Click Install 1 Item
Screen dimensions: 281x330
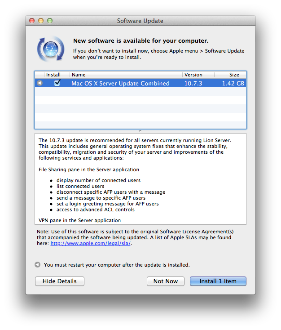[x=218, y=281]
